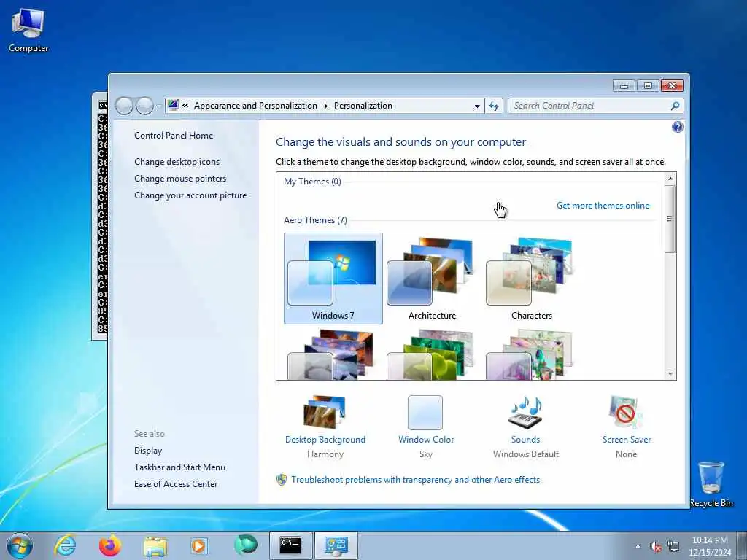Viewport: 747px width, 560px height.
Task: Select the Windows 7 theme
Action: click(333, 279)
